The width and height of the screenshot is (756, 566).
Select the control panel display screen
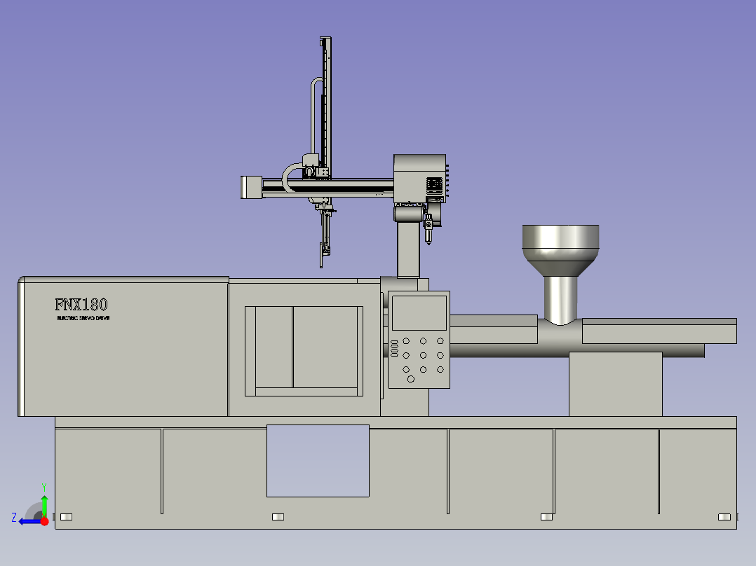coord(419,313)
